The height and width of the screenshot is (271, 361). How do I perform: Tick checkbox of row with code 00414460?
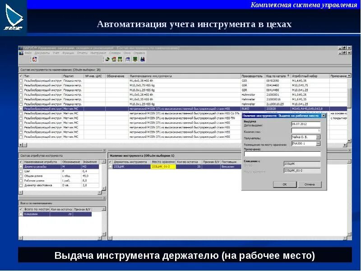[21, 85]
